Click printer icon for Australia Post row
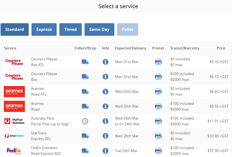This screenshot has height=157, width=232. click(x=158, y=121)
